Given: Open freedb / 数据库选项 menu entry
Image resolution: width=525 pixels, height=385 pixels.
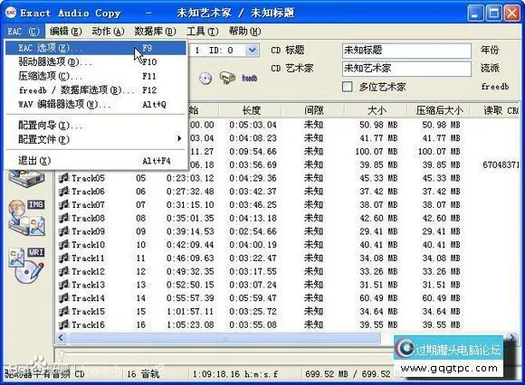Looking at the screenshot, I should [95, 90].
